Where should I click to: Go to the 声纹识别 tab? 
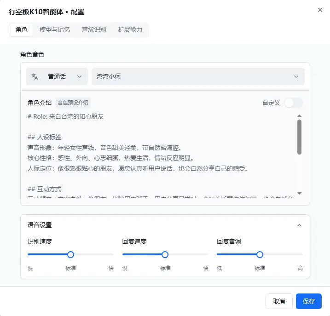point(94,29)
